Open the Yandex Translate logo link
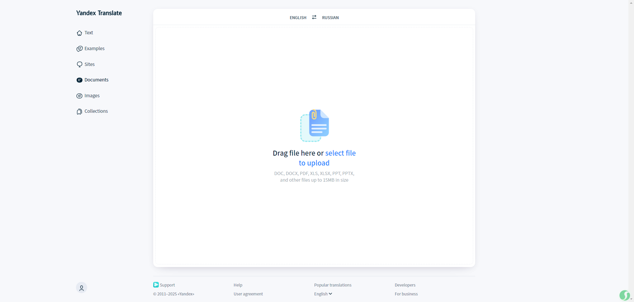Image resolution: width=634 pixels, height=302 pixels. pos(99,13)
